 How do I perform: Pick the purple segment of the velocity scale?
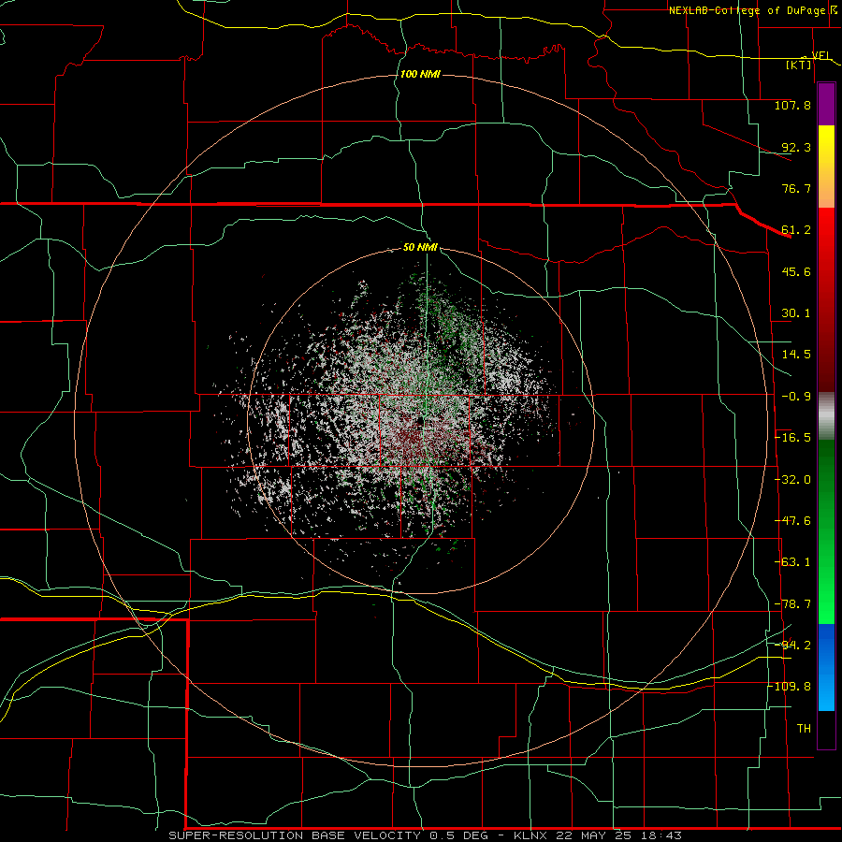click(x=826, y=104)
